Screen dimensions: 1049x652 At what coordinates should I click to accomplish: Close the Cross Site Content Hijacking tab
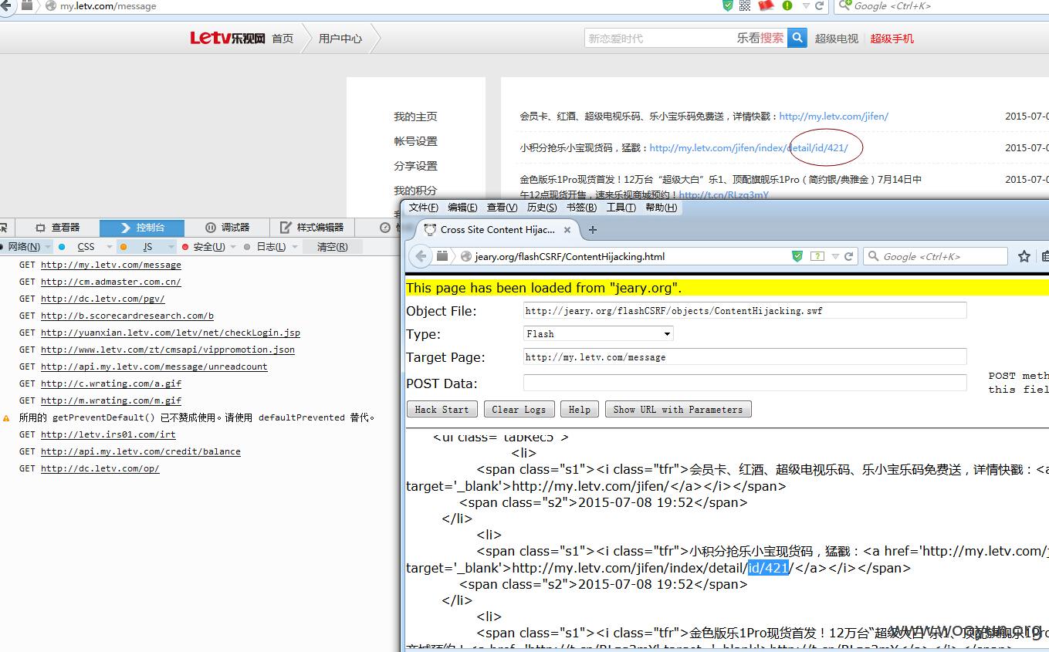567,229
